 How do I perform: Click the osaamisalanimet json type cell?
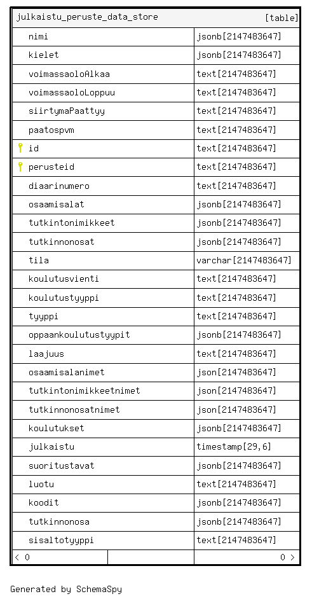coord(247,373)
